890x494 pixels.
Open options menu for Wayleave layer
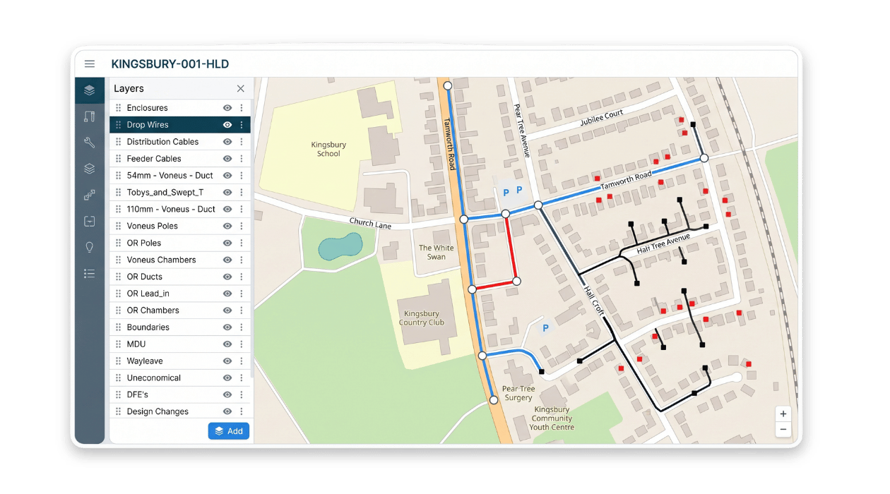pyautogui.click(x=242, y=361)
